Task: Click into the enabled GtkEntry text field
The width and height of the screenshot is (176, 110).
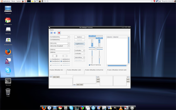Action: point(60,50)
